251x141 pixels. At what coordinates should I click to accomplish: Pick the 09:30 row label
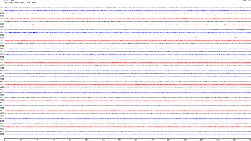pyautogui.click(x=2, y=60)
